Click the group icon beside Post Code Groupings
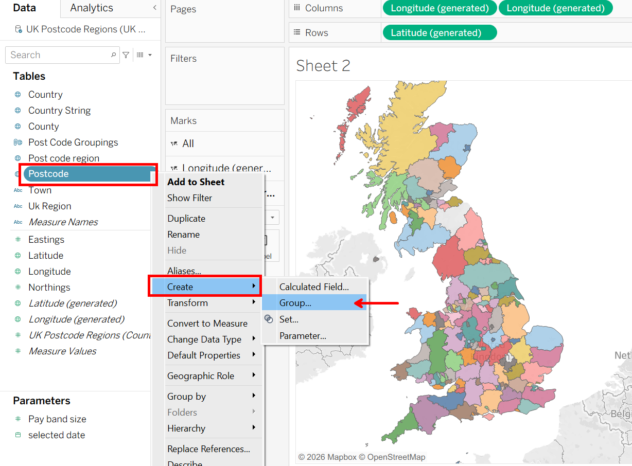Screen dimensions: 632x466 click(x=18, y=142)
